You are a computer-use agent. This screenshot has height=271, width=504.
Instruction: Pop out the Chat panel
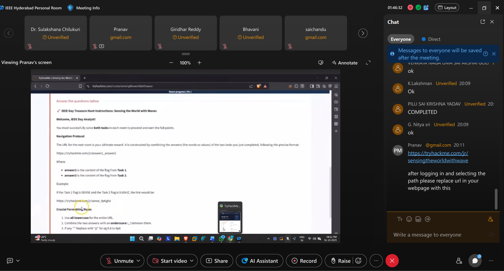[x=483, y=22]
